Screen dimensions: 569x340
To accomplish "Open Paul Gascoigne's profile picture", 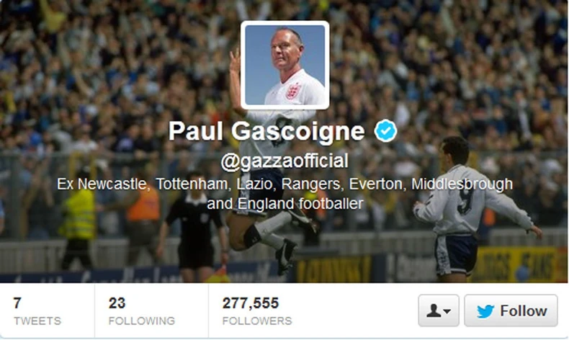I will (x=285, y=65).
